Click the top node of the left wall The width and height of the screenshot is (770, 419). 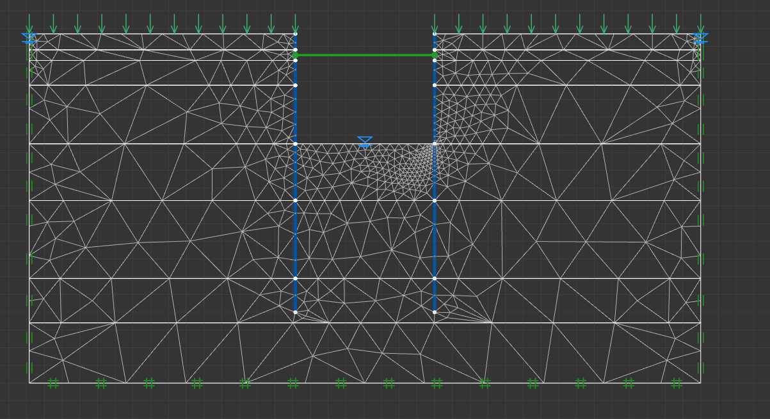point(295,34)
